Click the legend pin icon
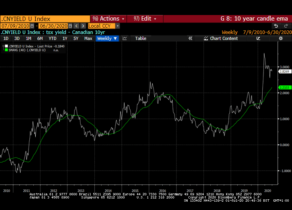Image resolution: width=292 pixels, height=210 pixels. pyautogui.click(x=3, y=46)
